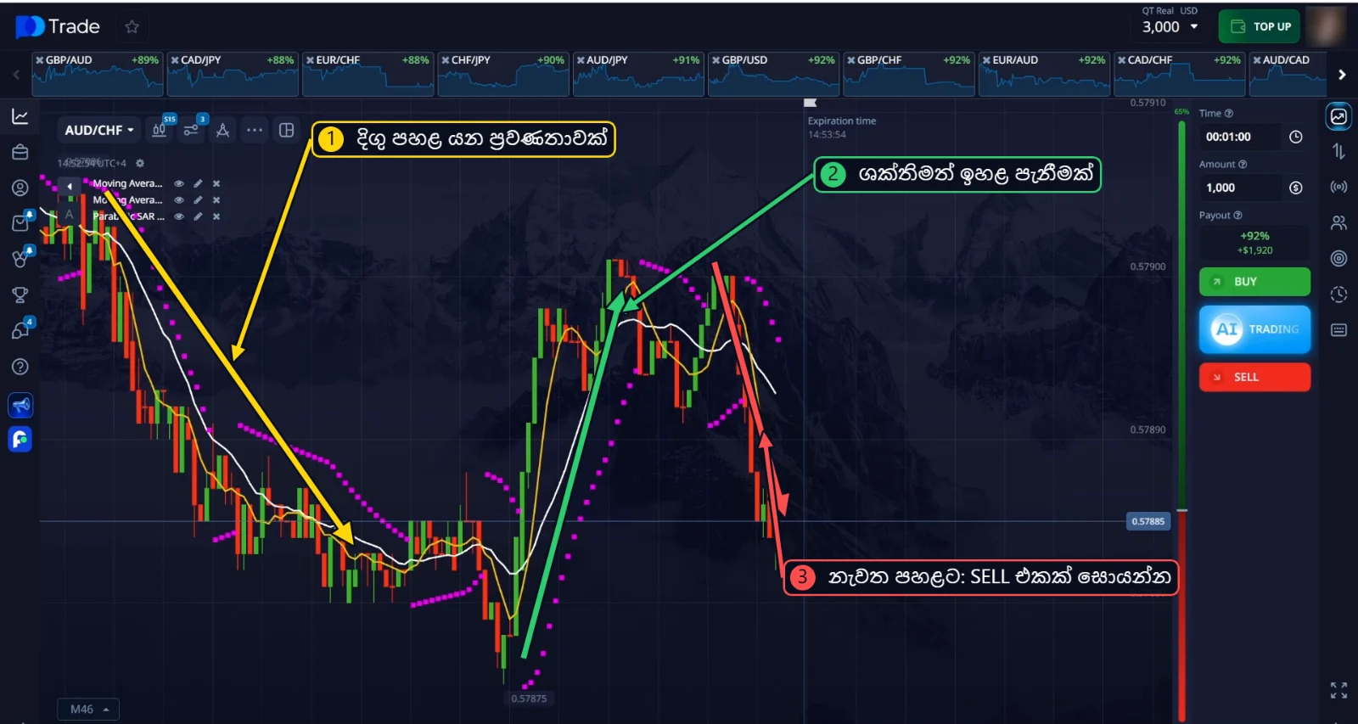Open the help question mark icon

pos(20,367)
